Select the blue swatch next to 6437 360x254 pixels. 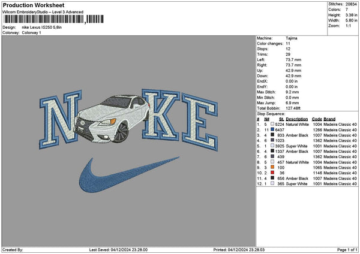272,129
